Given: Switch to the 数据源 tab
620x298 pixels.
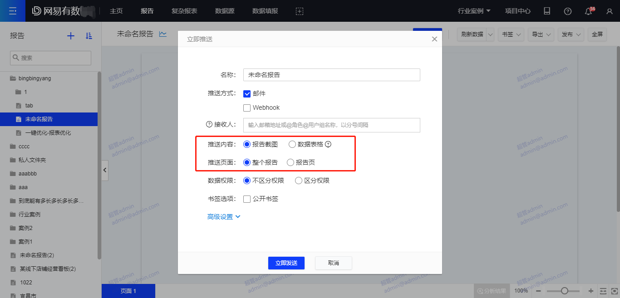Looking at the screenshot, I should (225, 11).
